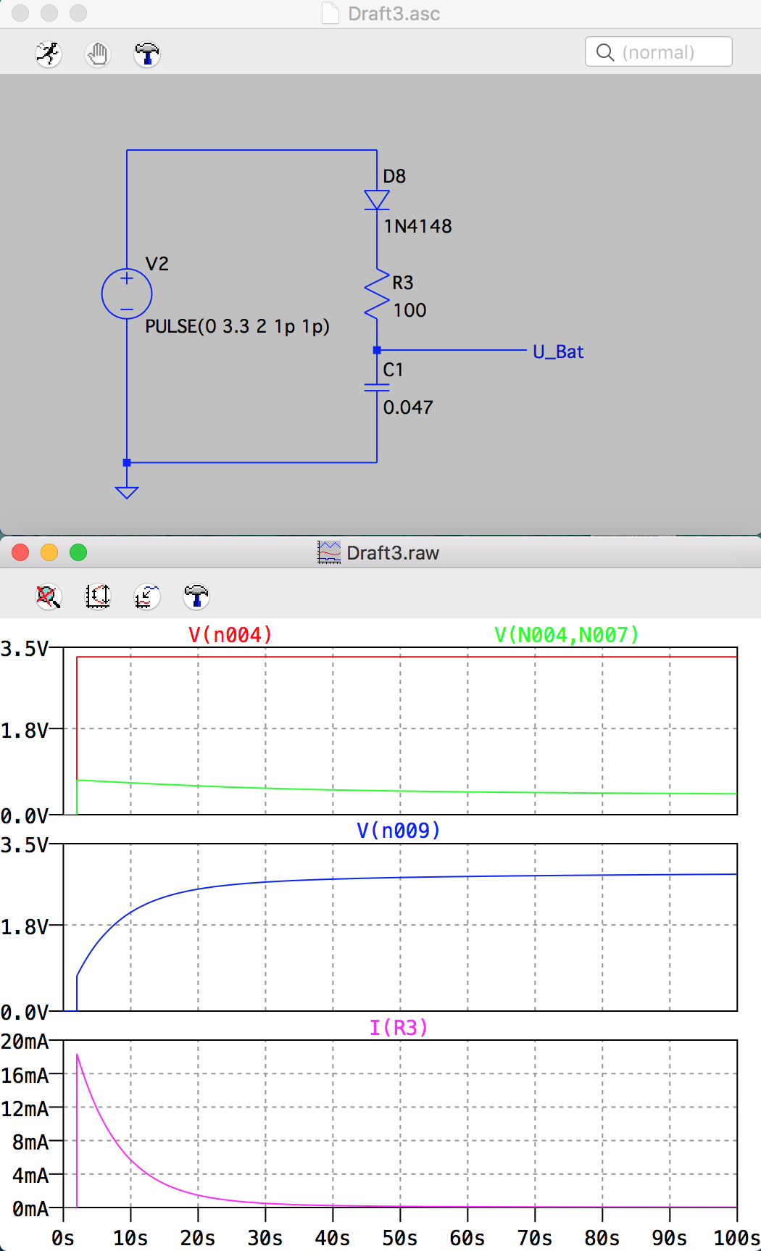Image resolution: width=761 pixels, height=1251 pixels.
Task: Select the third Draft3.raw toolbar icon (add trace)
Action: pos(147,597)
